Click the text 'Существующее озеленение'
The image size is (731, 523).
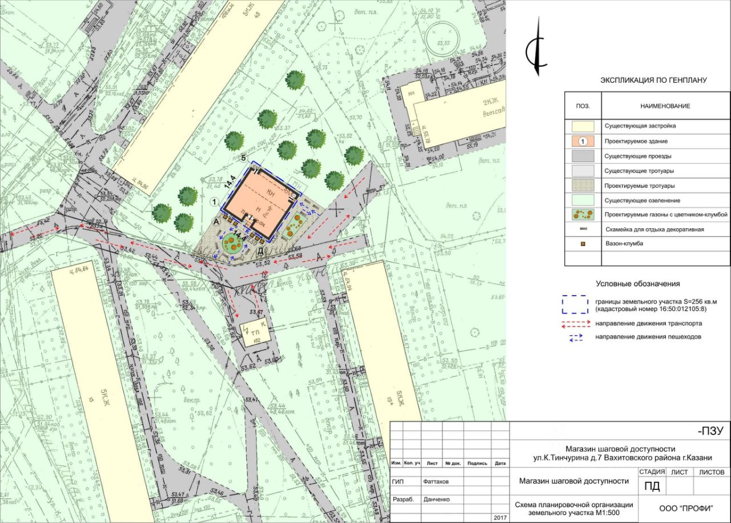point(643,200)
